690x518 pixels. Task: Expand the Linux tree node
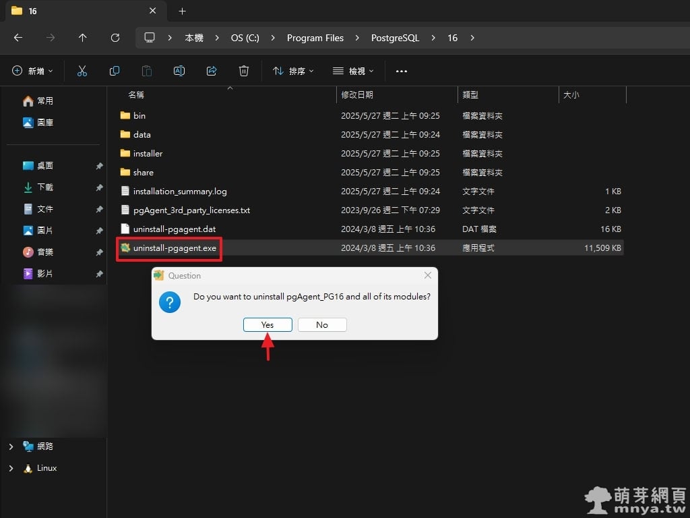coord(11,468)
